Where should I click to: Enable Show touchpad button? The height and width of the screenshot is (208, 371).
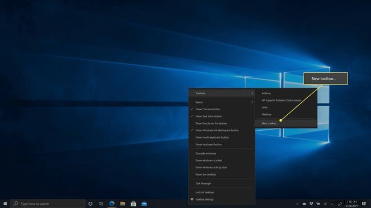pyautogui.click(x=221, y=144)
